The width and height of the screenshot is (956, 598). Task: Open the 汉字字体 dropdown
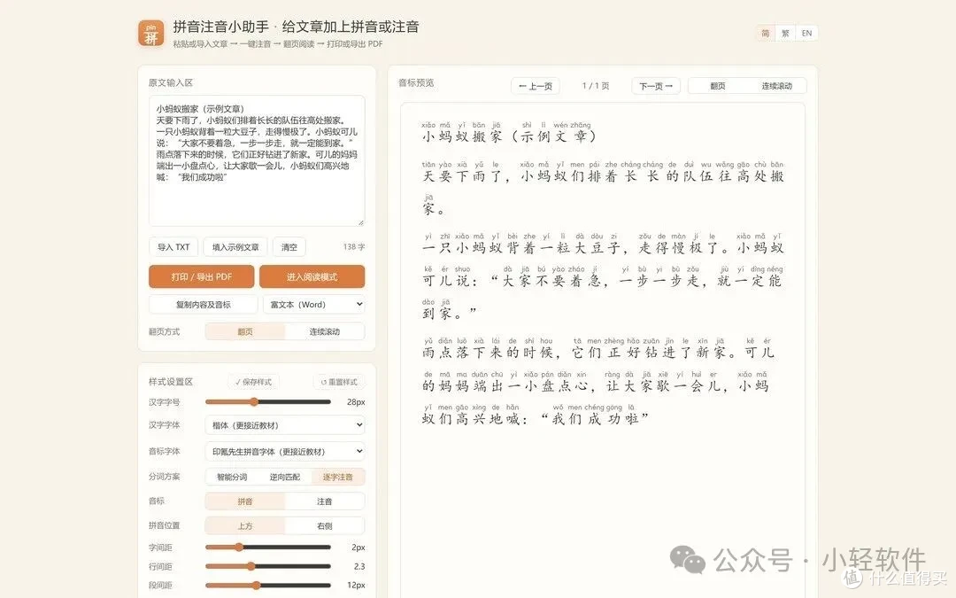[285, 425]
